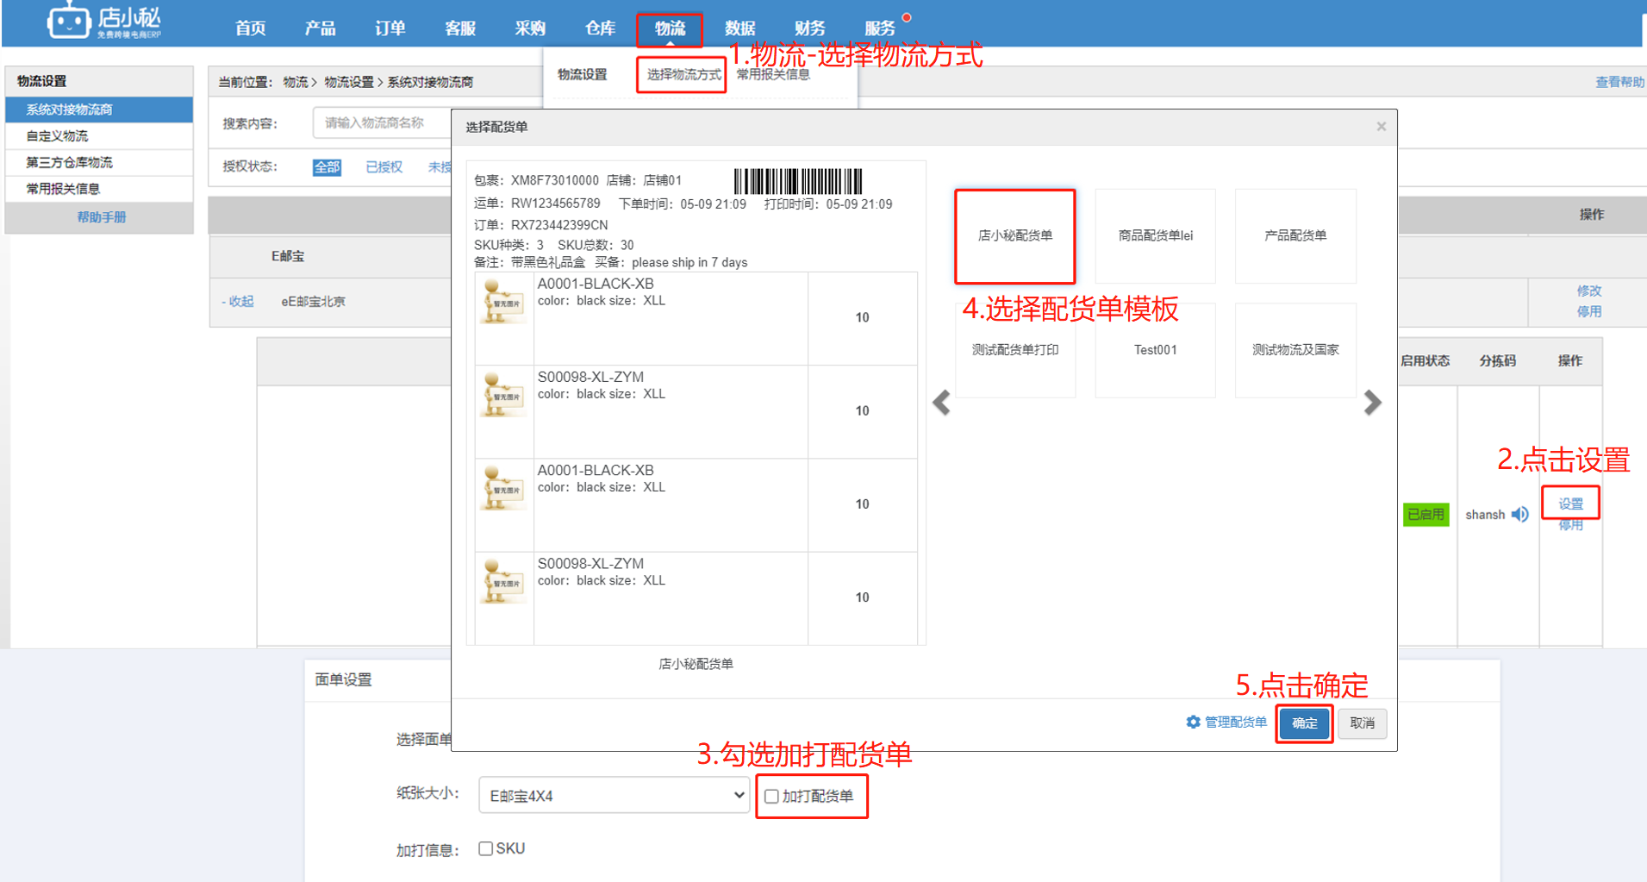The image size is (1647, 882).
Task: Click 查看帮助 link at top right
Action: (x=1619, y=82)
